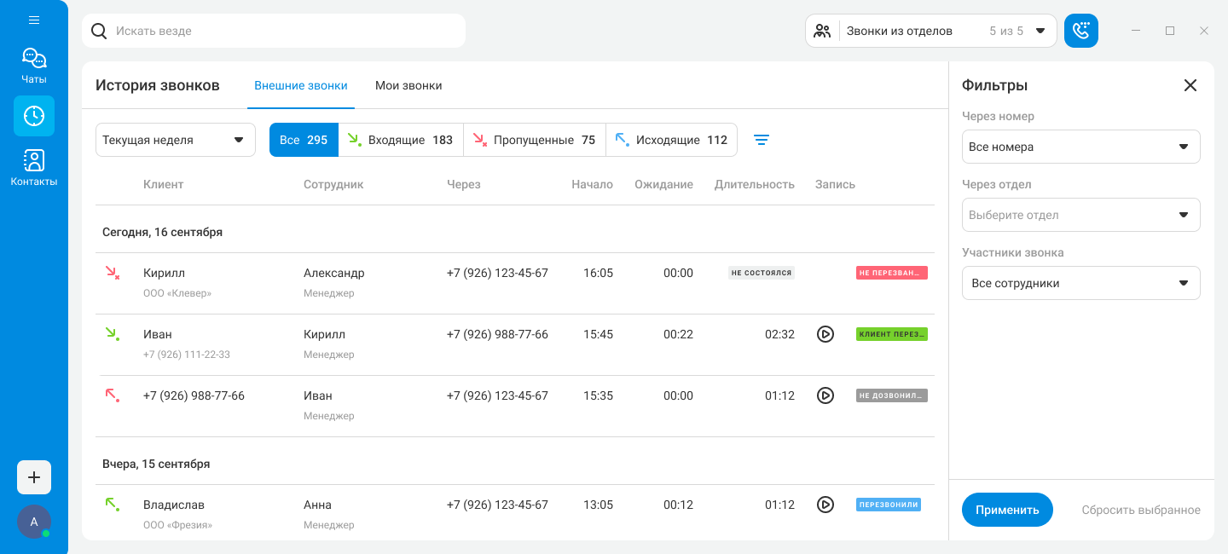1228x554 pixels.
Task: Open the hamburger menu in sidebar
Action: pos(34,20)
